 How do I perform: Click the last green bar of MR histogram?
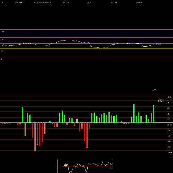click(154, 114)
